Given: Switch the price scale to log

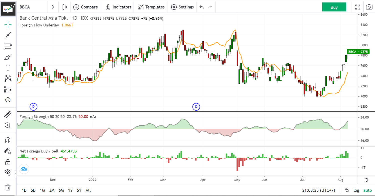Looking at the screenshot, I should coord(356,190).
